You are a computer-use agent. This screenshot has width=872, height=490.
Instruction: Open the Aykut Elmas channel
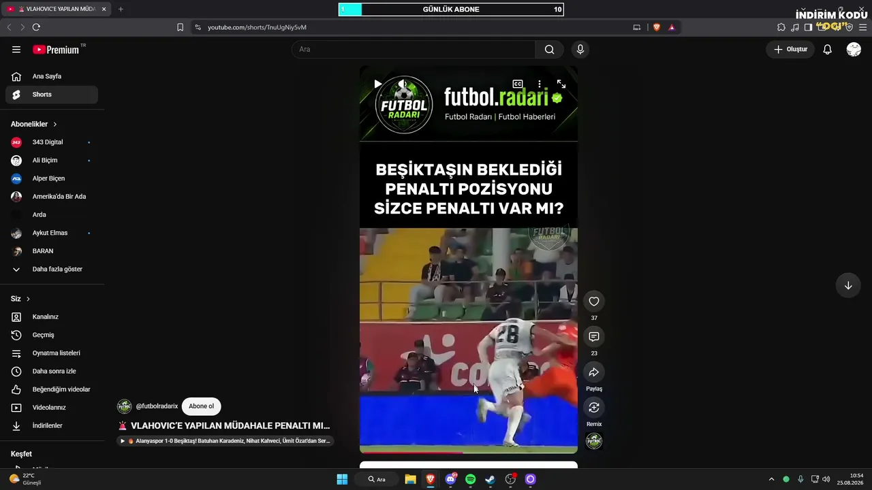pyautogui.click(x=52, y=233)
